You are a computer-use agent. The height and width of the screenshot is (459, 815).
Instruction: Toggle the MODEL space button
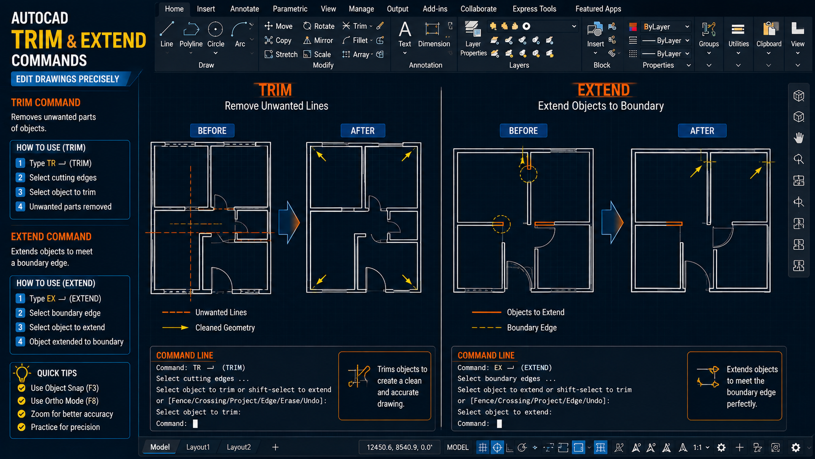[458, 447]
